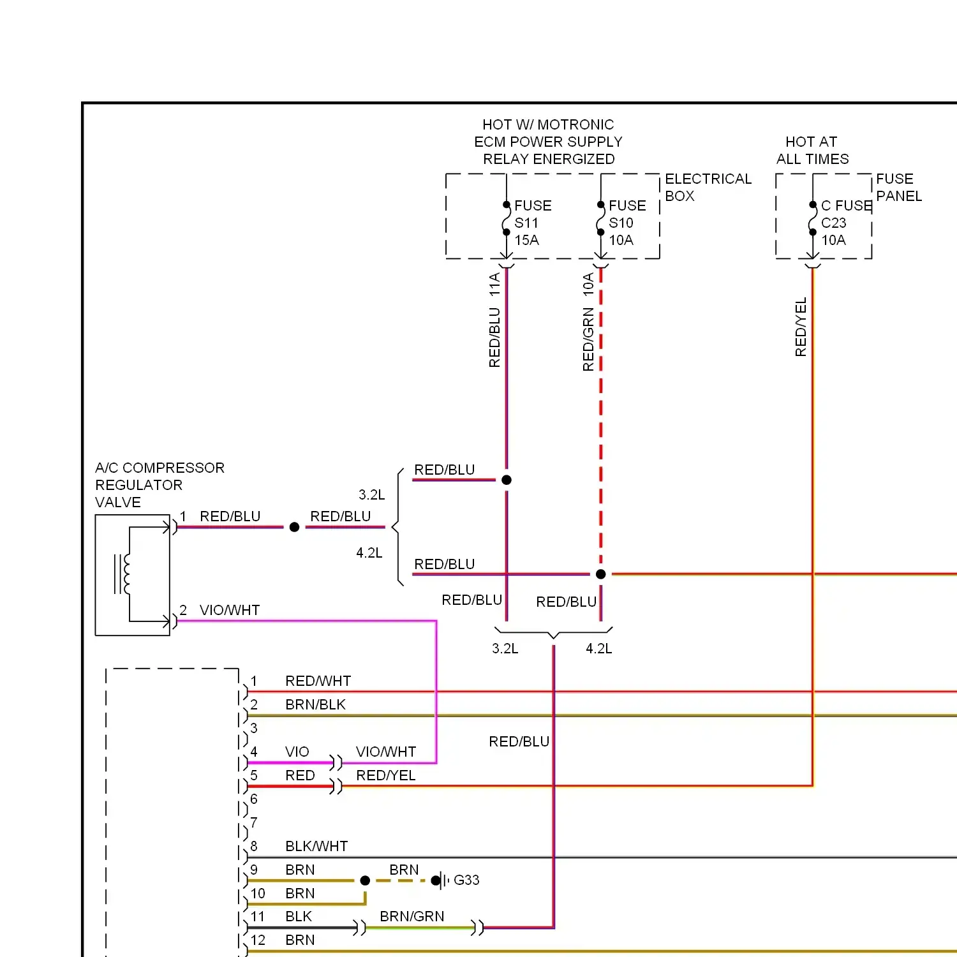Click the 'BLK' wire label at pin 11

pyautogui.click(x=299, y=916)
